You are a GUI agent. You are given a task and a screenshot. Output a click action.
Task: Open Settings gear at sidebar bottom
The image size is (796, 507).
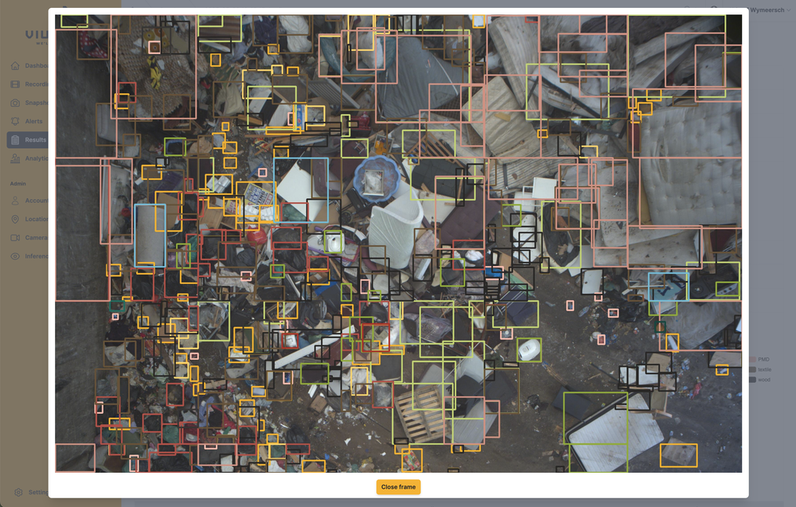(x=18, y=492)
